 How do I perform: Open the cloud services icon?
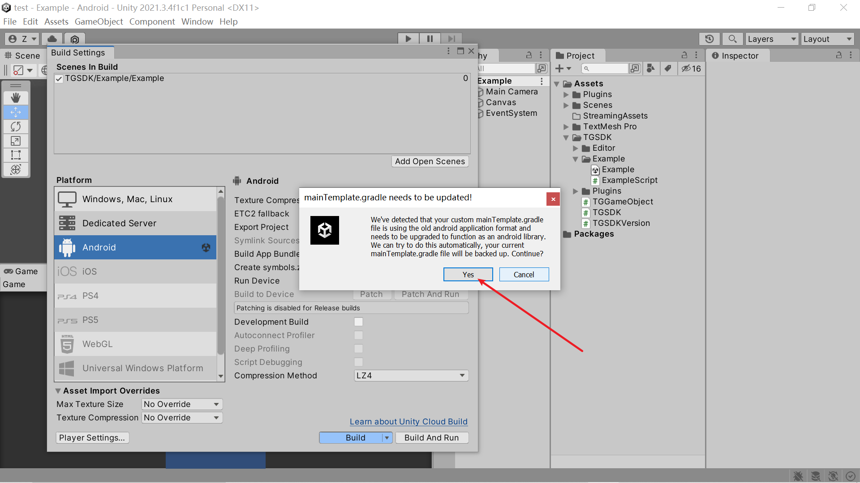(52, 39)
